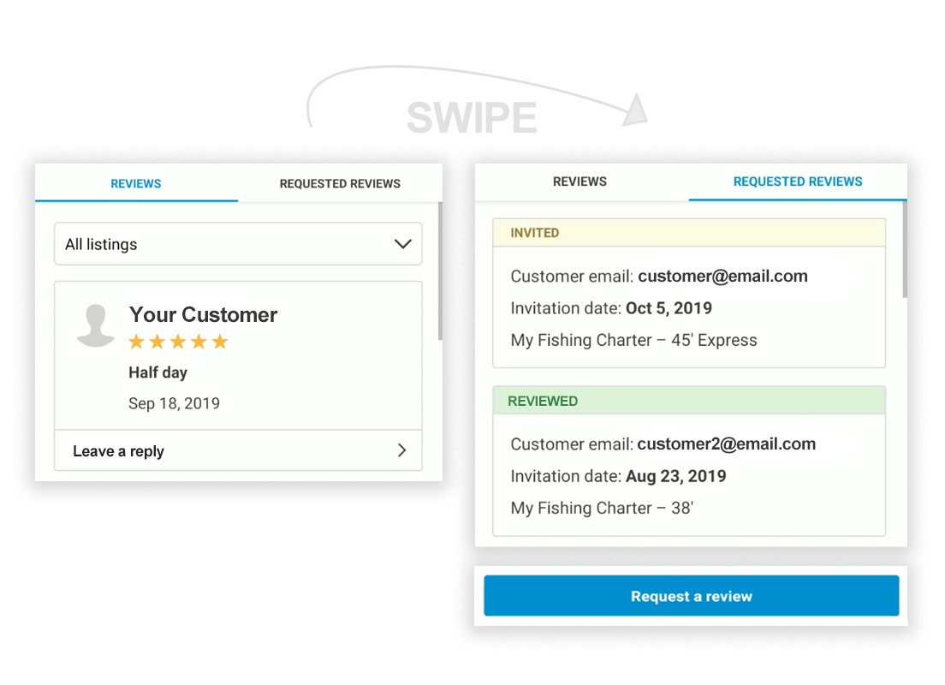
Task: Click the five-star rating row
Action: tap(178, 342)
